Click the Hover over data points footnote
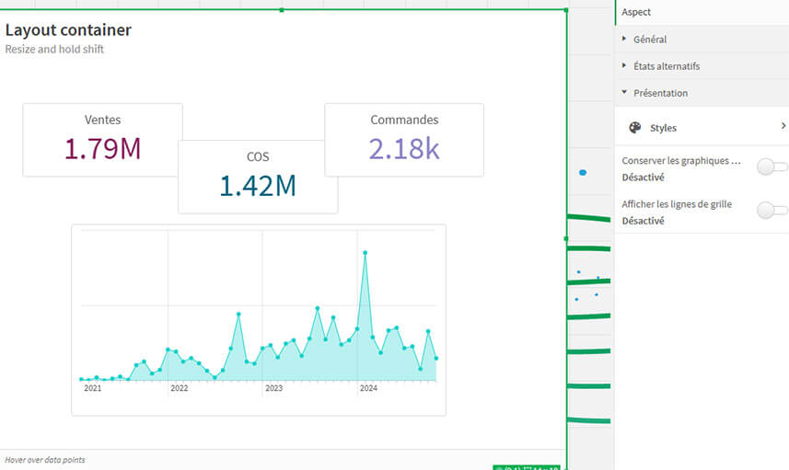This screenshot has width=789, height=470. coord(45,460)
